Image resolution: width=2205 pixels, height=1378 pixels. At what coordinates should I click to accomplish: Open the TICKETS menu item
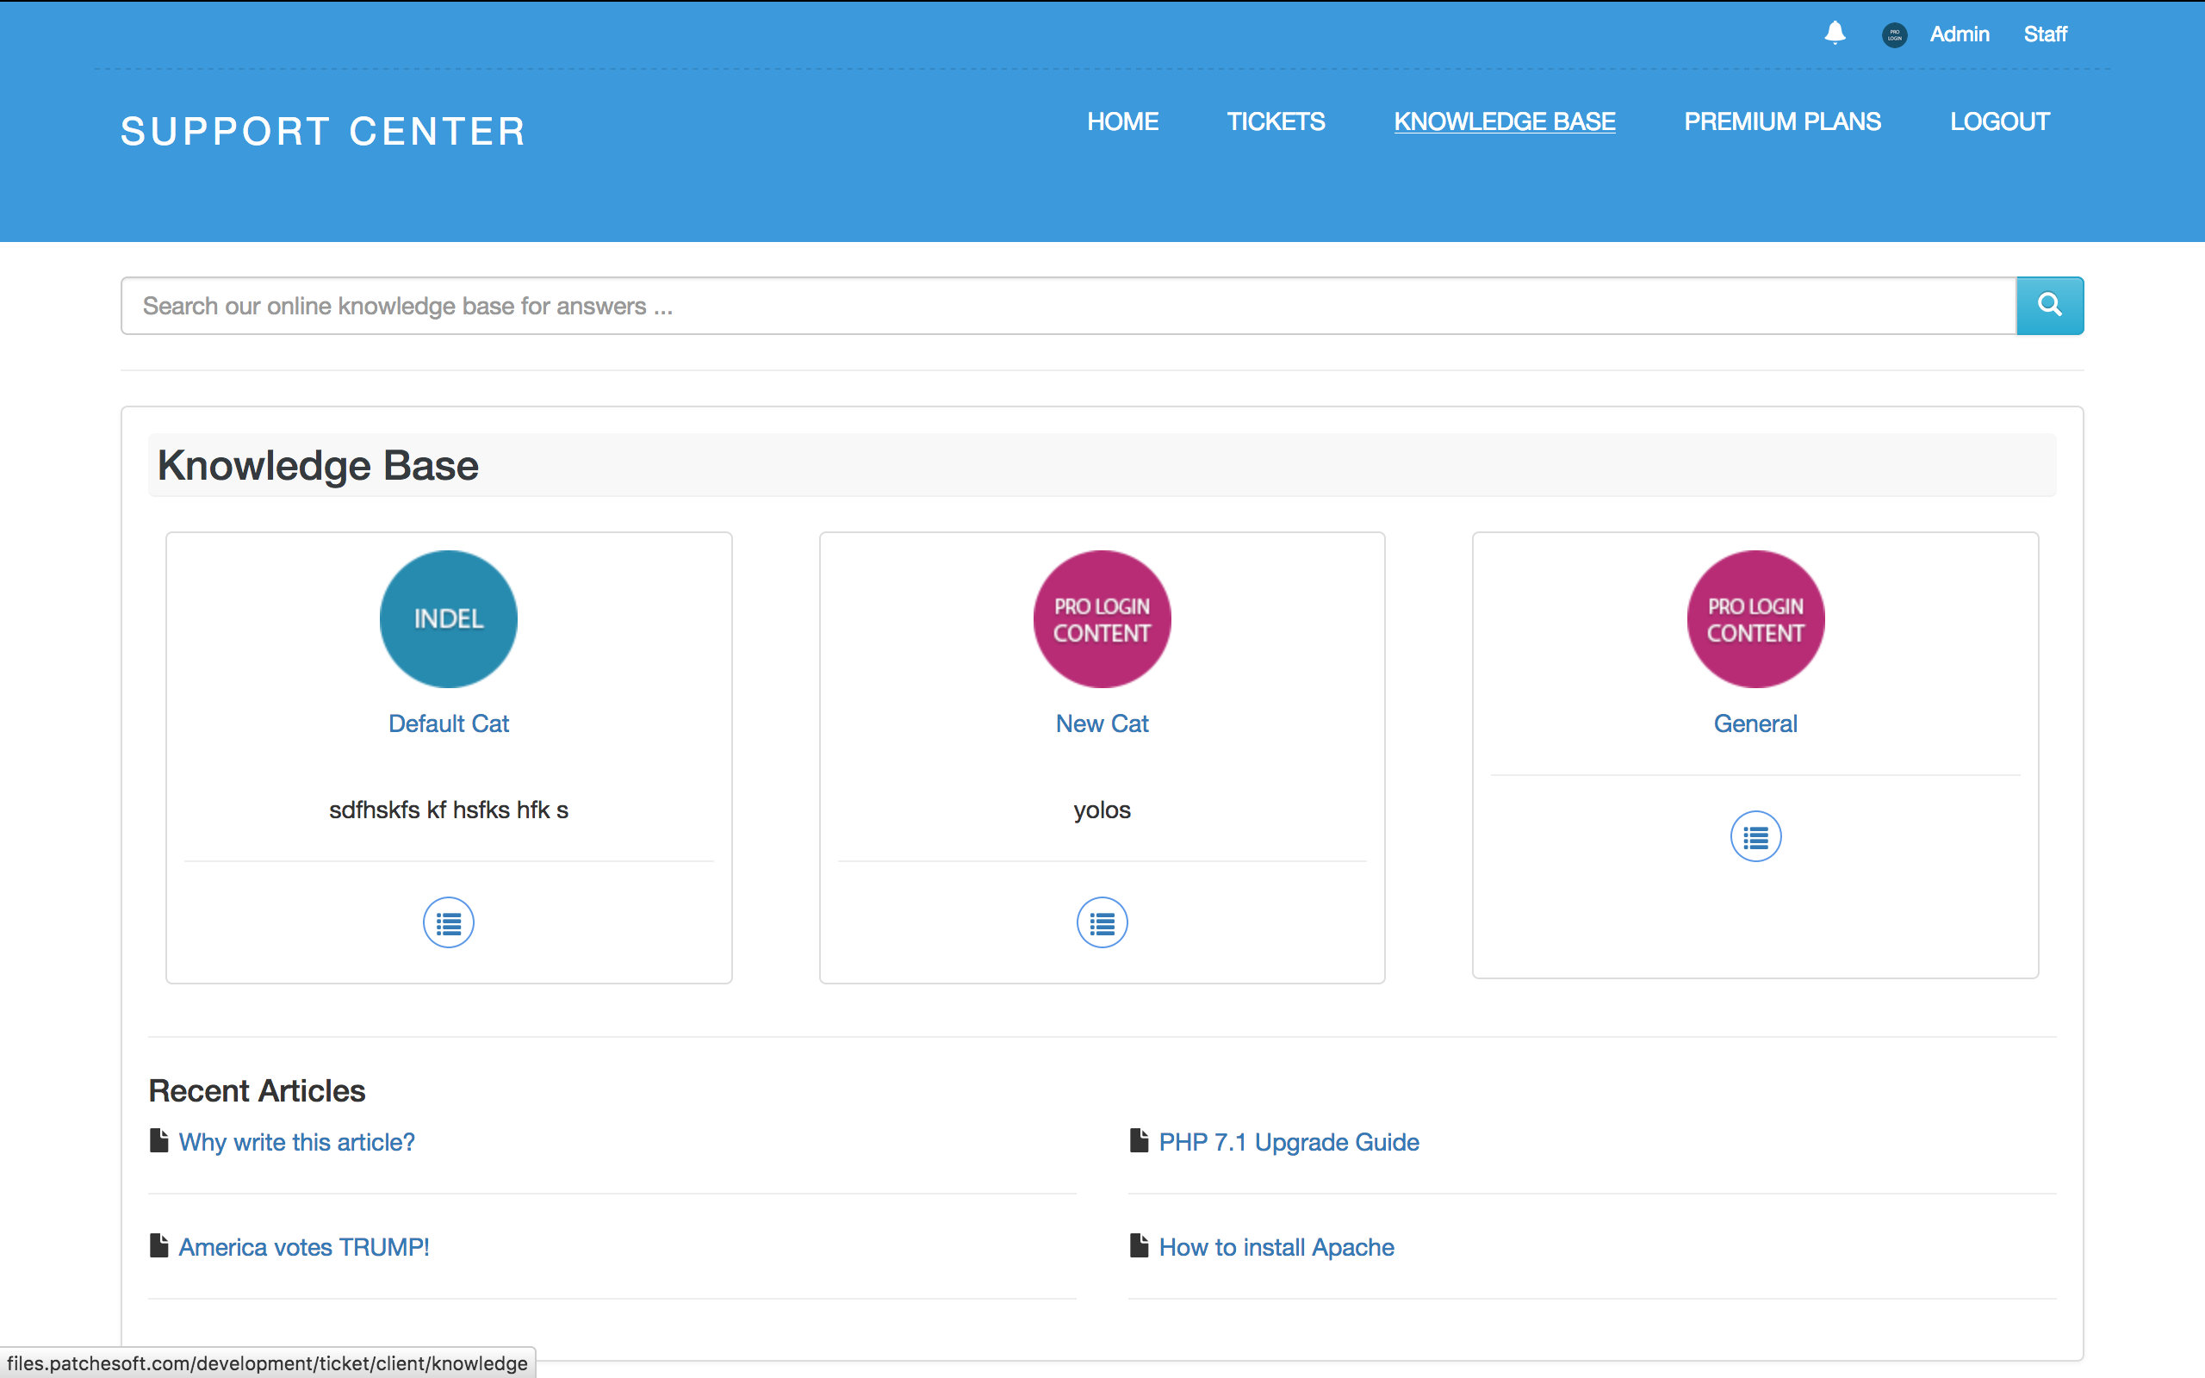(x=1276, y=121)
